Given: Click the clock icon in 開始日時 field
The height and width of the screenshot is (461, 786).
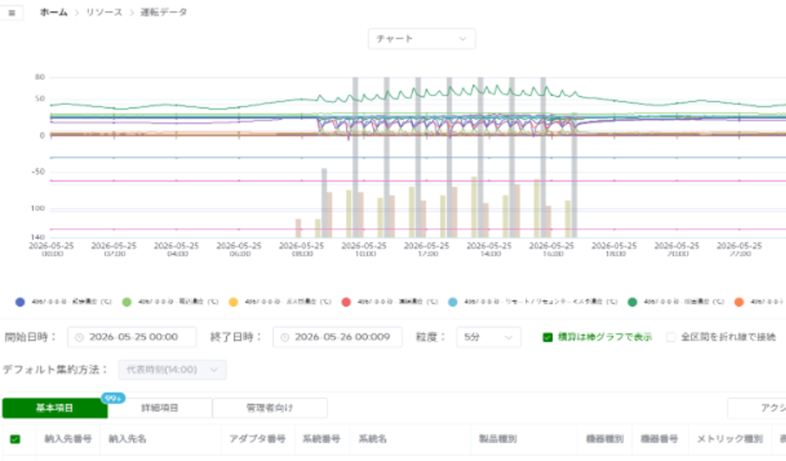Looking at the screenshot, I should click(79, 338).
